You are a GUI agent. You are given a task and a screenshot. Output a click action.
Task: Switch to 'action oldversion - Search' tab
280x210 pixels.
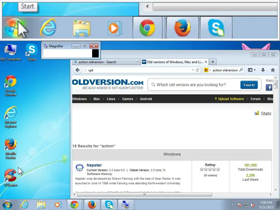click(106, 62)
